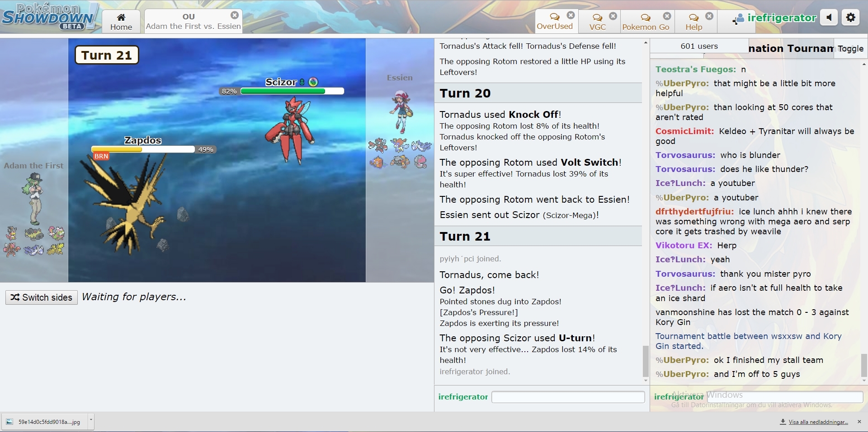The width and height of the screenshot is (868, 432).
Task: Click the Switch sides button
Action: 42,297
